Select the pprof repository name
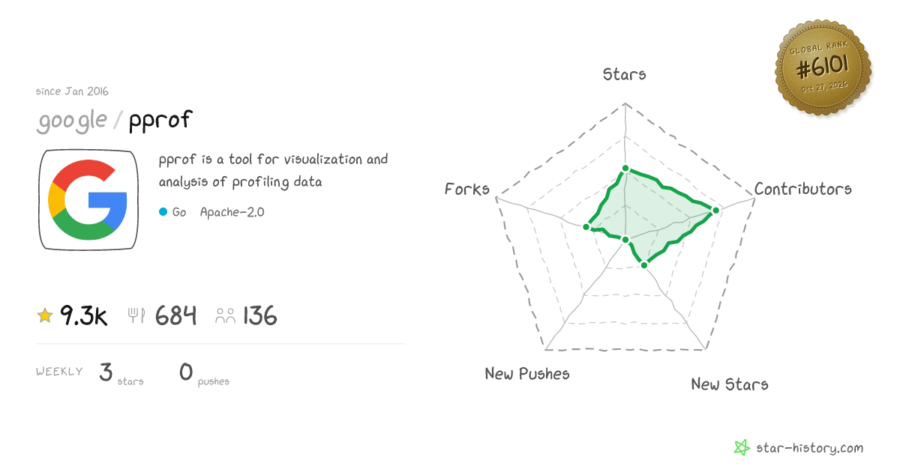 coord(160,121)
